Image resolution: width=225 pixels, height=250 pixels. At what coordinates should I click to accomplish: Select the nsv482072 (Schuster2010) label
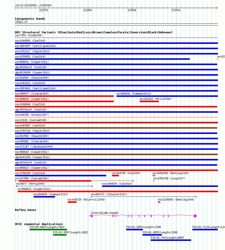109,194
